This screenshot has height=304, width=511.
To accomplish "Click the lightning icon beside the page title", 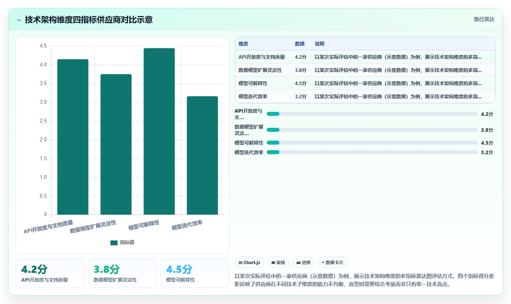I will (x=19, y=20).
